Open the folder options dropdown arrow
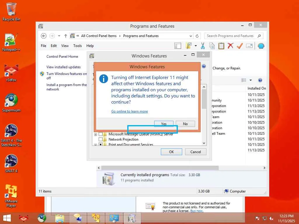Screen dimensions: 299x224 pos(196,46)
